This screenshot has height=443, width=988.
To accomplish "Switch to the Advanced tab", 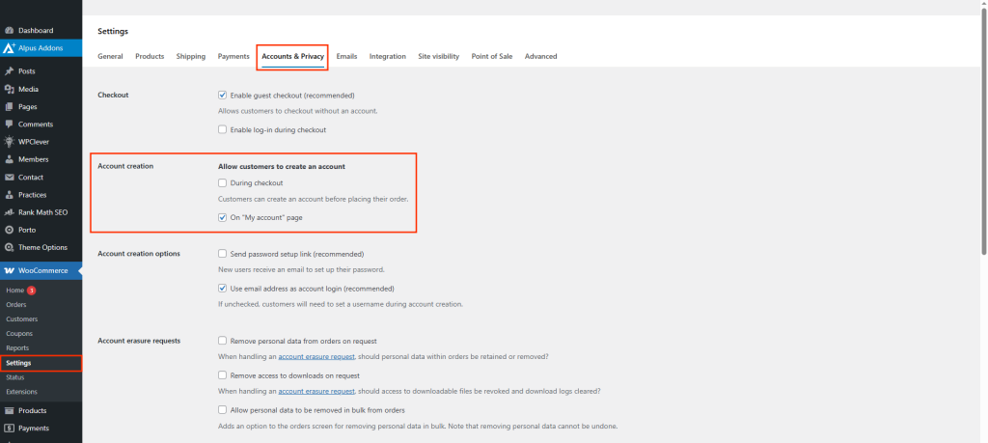I will pos(540,57).
